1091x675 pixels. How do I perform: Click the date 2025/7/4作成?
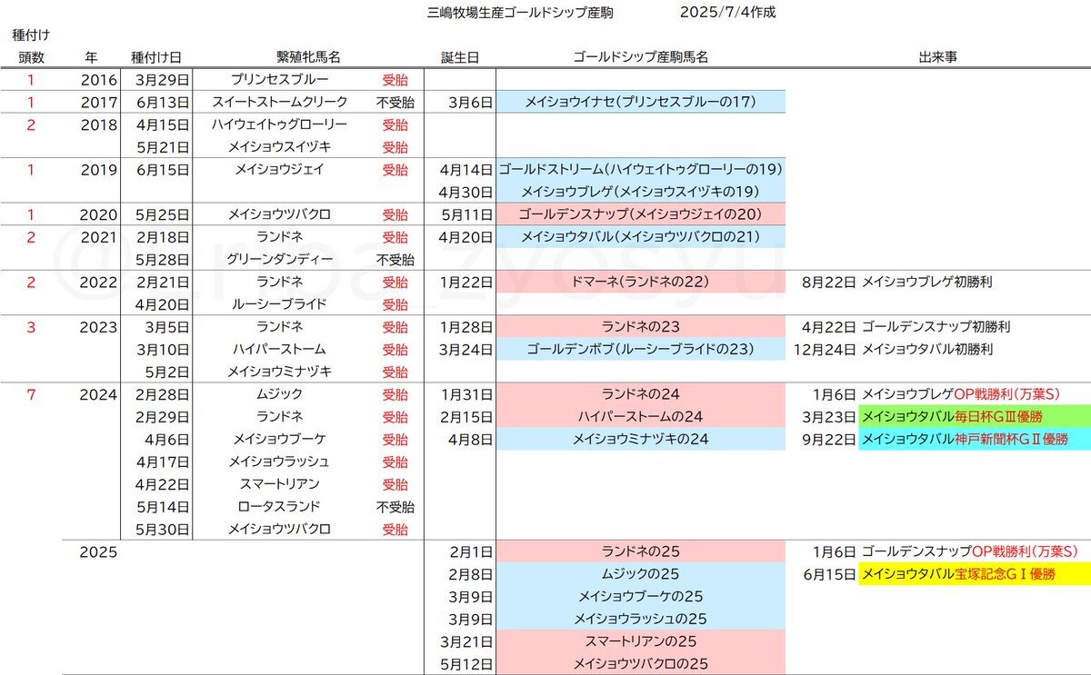[x=727, y=14]
